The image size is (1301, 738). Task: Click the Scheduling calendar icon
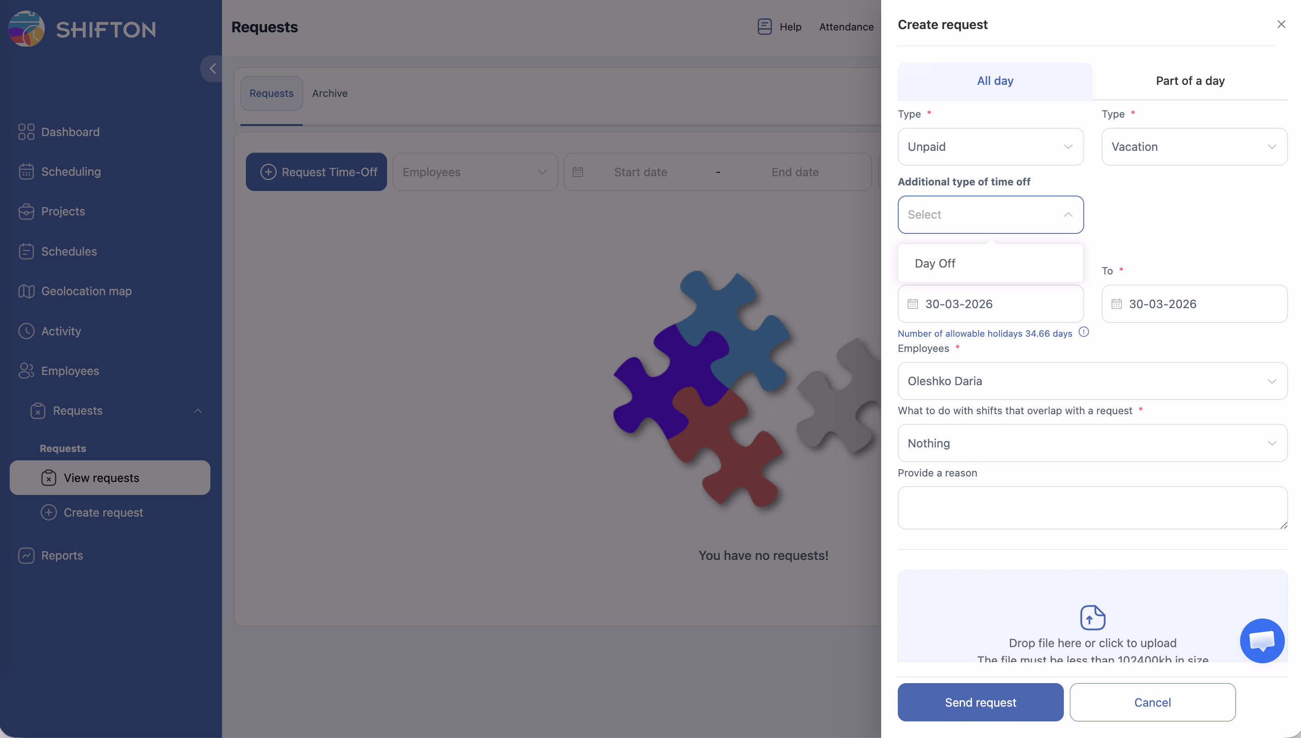pyautogui.click(x=26, y=172)
